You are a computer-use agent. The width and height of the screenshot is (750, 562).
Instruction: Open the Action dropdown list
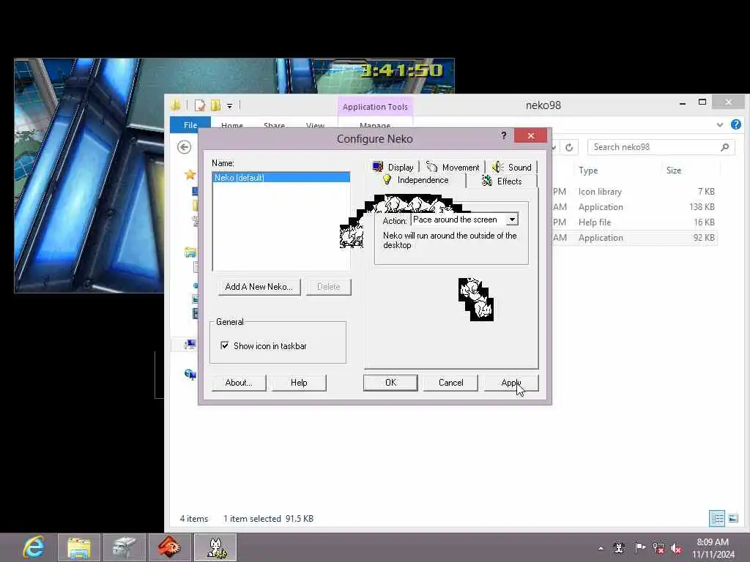512,220
